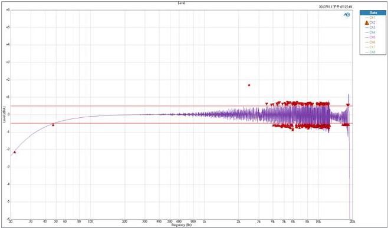
Task: Click the leftmost upper limit failure marker
Action: pyautogui.click(x=267, y=104)
